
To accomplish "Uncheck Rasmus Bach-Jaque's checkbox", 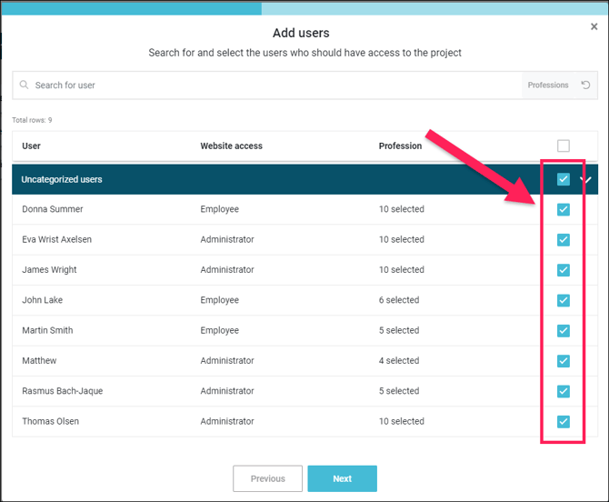I will click(564, 391).
